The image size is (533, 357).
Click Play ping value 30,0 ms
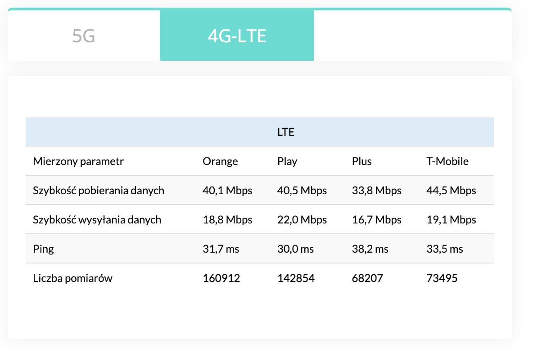[295, 249]
